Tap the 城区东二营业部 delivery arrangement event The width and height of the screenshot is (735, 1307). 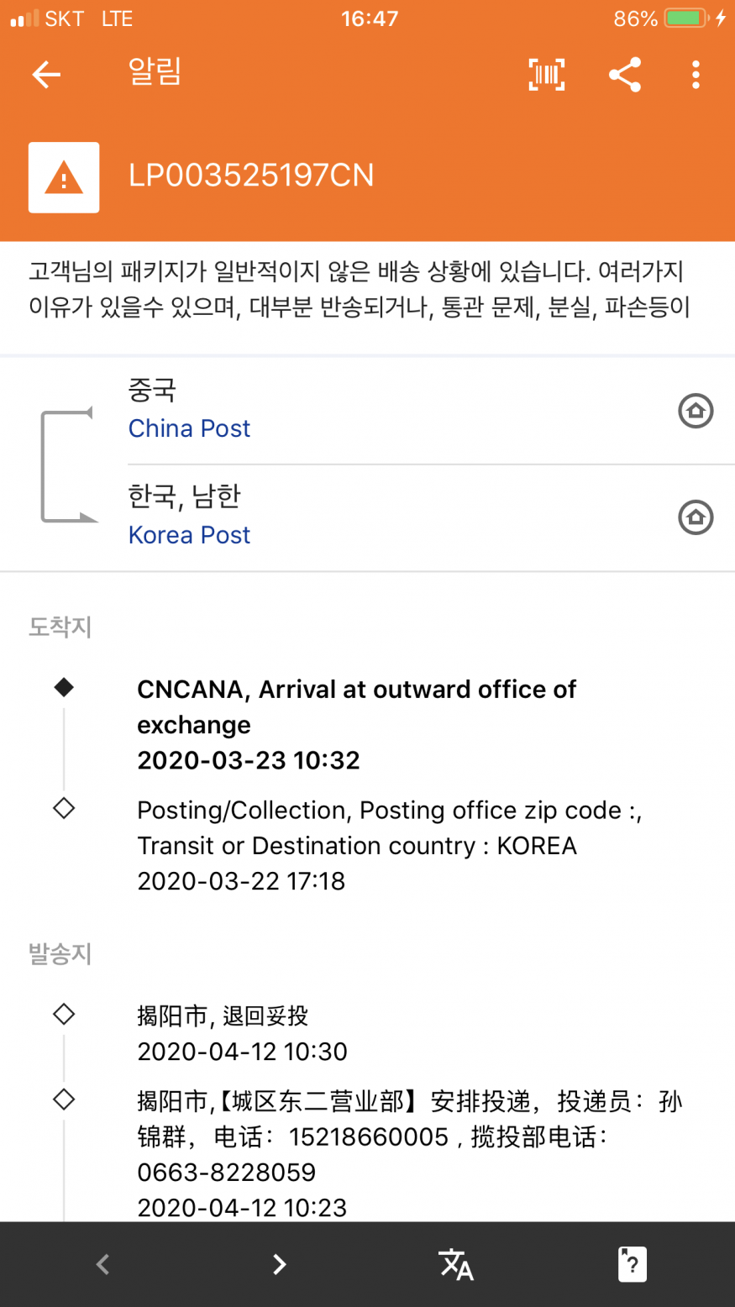tap(409, 1153)
